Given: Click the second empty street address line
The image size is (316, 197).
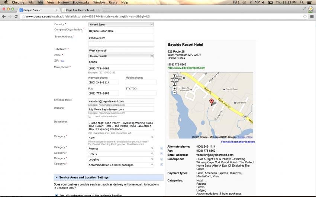Looking at the screenshot, I should tap(121, 44).
